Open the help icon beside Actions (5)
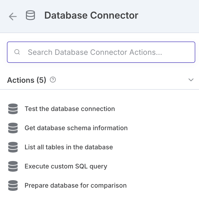Image resolution: width=199 pixels, height=206 pixels. tap(53, 80)
